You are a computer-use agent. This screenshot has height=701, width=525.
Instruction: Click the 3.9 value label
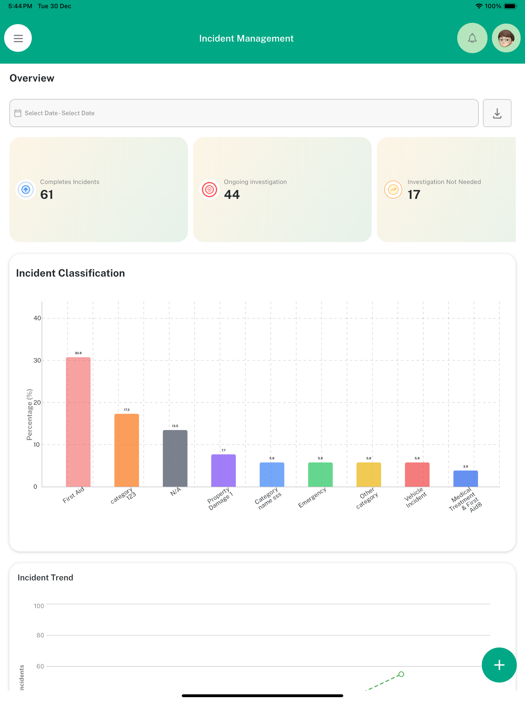[x=466, y=466]
